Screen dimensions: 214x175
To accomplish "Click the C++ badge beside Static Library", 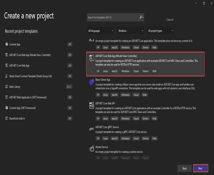I will (69, 87).
